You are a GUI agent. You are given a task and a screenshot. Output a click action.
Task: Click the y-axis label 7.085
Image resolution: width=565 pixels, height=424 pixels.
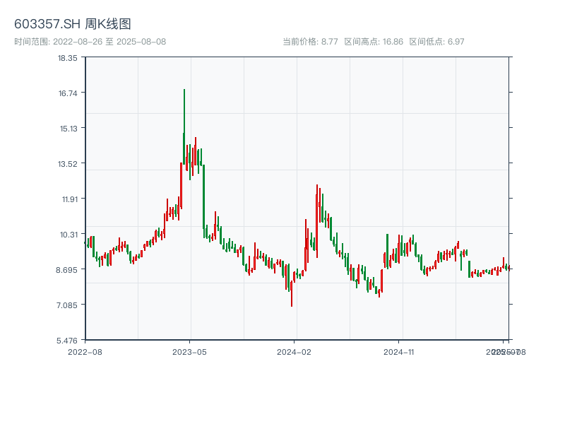pos(66,305)
